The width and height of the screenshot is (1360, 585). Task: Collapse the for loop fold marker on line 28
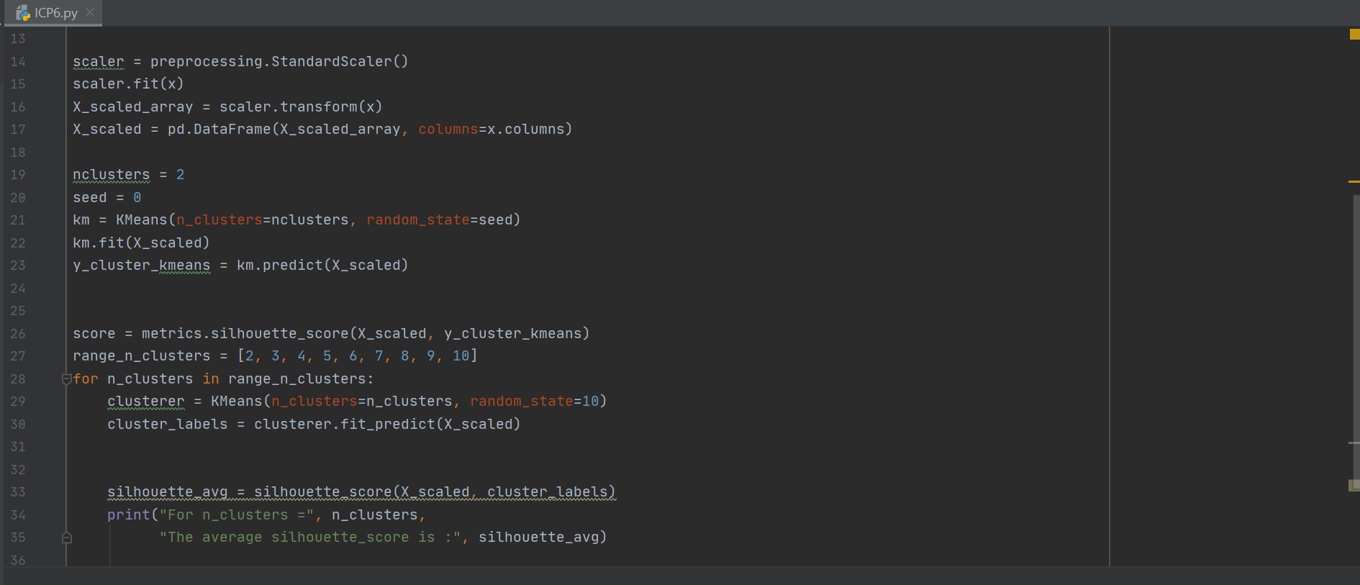pyautogui.click(x=66, y=378)
